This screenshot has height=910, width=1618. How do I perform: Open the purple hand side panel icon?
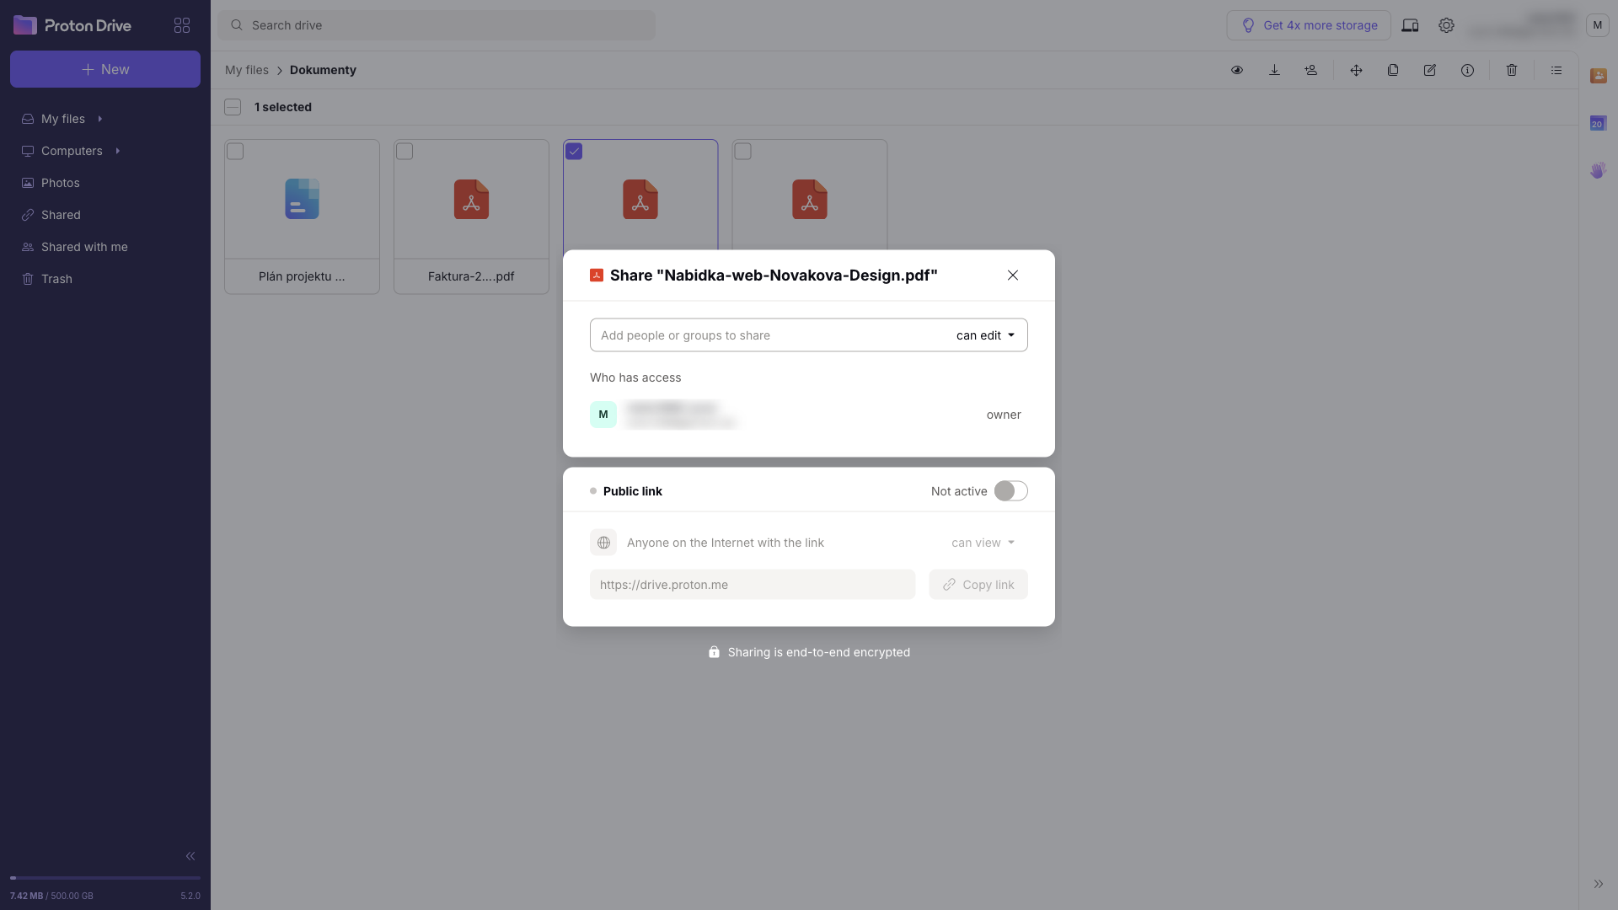click(x=1598, y=170)
